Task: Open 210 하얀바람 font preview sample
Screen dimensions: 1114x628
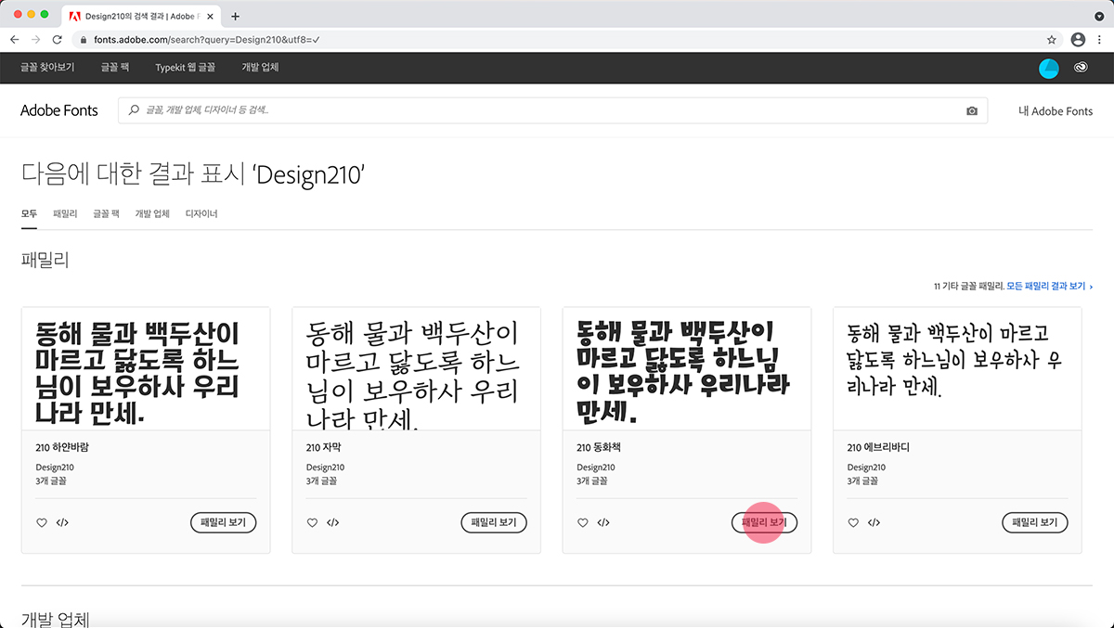Action: 146,369
